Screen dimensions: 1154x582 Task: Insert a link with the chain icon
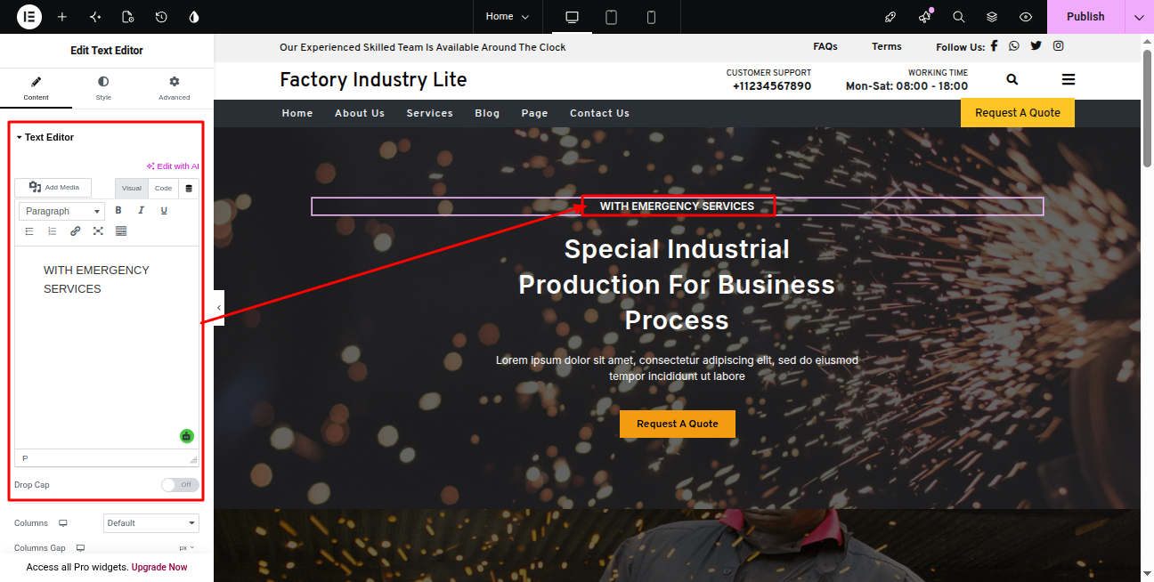[x=75, y=231]
